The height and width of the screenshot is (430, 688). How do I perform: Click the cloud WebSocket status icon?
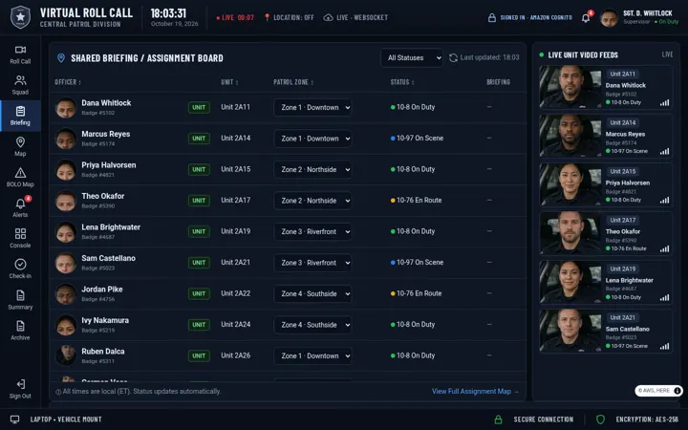[x=328, y=17]
